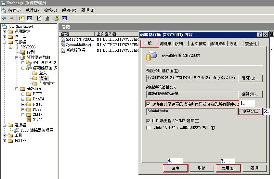Click the Refresh toolbar icon
Image resolution: width=274 pixels, height=179 pixels.
39,18
